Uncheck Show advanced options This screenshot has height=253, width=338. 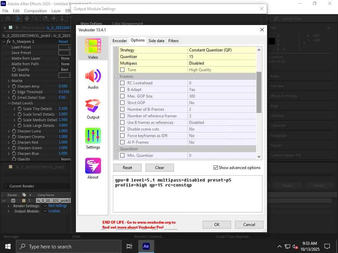point(216,167)
